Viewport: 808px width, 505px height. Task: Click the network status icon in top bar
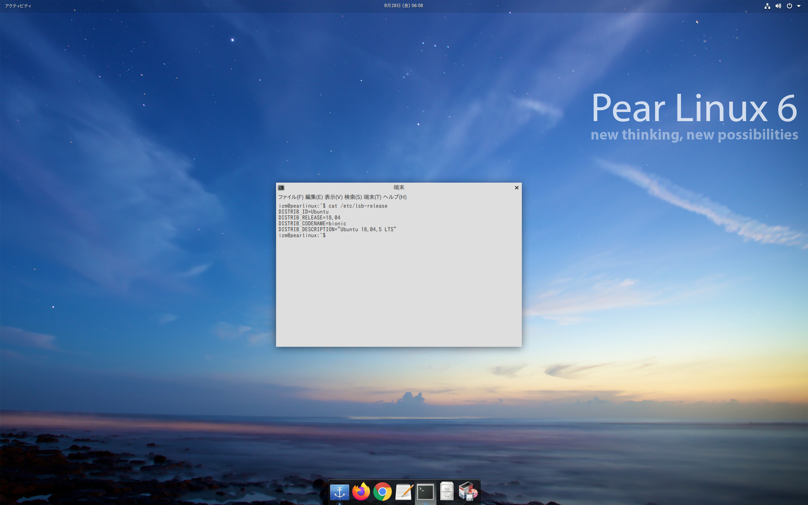click(x=767, y=6)
